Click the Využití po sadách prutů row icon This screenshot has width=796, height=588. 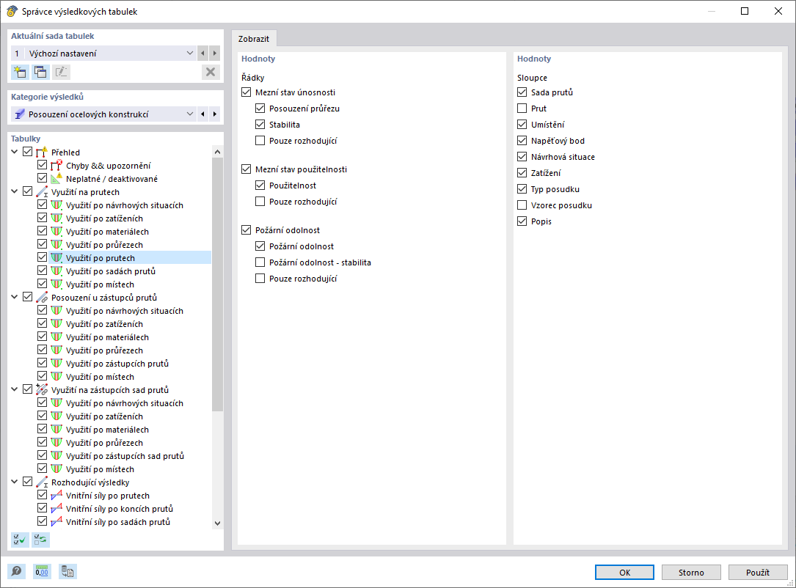[x=56, y=271]
